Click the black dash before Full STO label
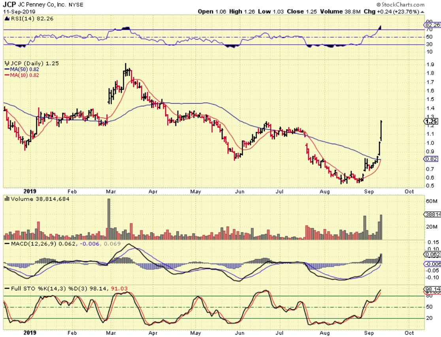441x337 pixels. pos(7,289)
